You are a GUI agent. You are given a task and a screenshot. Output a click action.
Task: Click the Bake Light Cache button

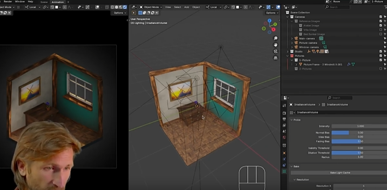point(340,172)
